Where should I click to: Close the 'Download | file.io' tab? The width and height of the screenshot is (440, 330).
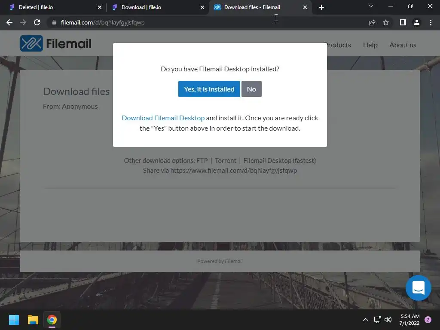202,7
